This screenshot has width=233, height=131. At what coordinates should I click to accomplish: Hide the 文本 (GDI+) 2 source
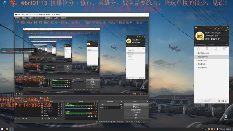[x=59, y=109]
